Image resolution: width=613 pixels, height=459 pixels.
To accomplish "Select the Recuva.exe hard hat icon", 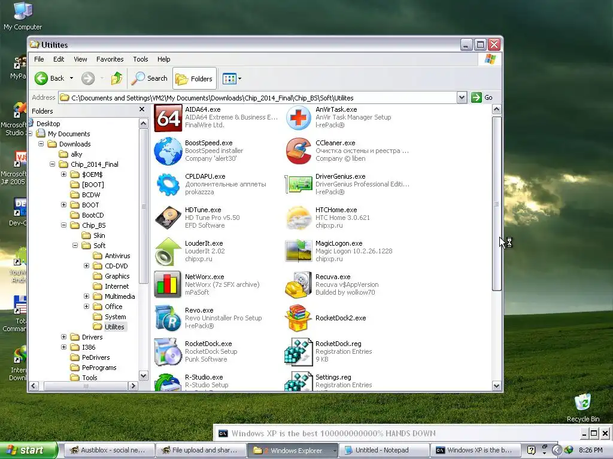I will click(x=298, y=284).
